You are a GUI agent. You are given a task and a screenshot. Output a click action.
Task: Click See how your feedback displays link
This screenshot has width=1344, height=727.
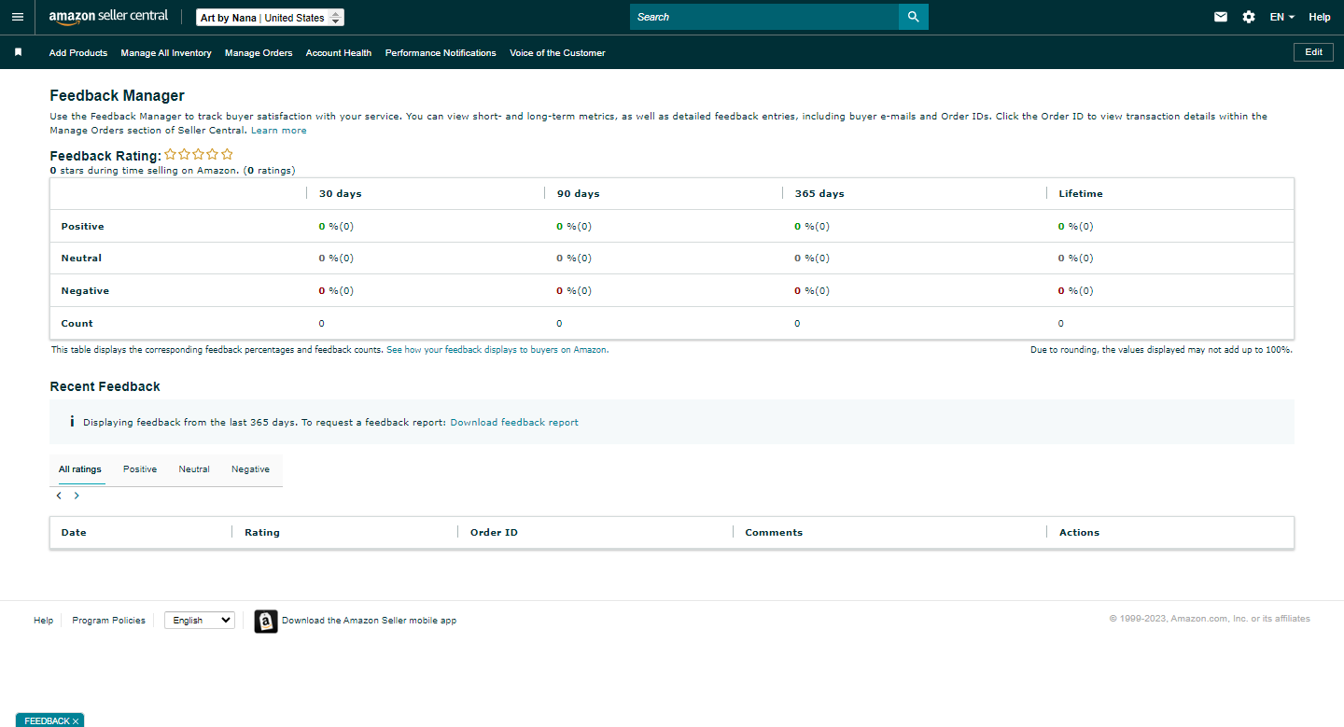(497, 350)
